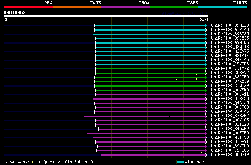251x165 pixels.
Task: Select the UniRef100_C7QXZ9 label
Action: [x=230, y=86]
